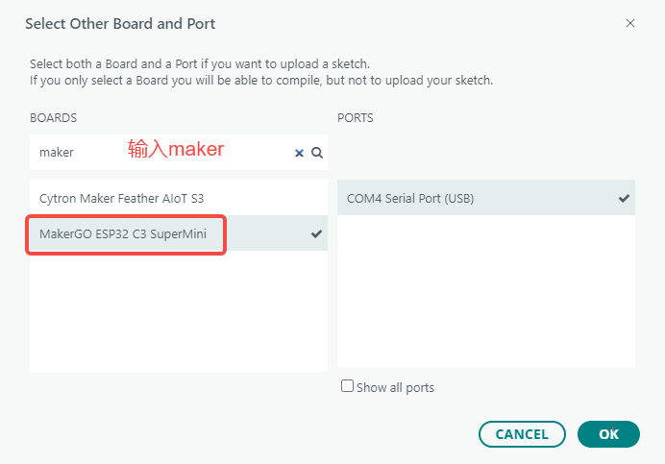The height and width of the screenshot is (464, 665).
Task: Click the empty area of the boards list
Action: click(x=178, y=312)
